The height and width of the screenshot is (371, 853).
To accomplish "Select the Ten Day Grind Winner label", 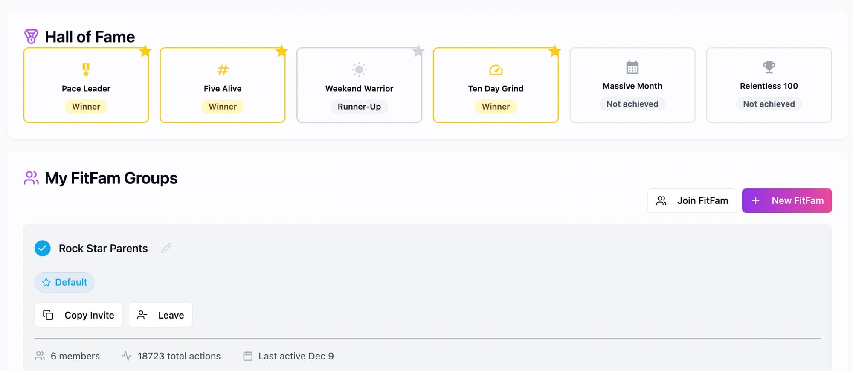I will [x=496, y=107].
